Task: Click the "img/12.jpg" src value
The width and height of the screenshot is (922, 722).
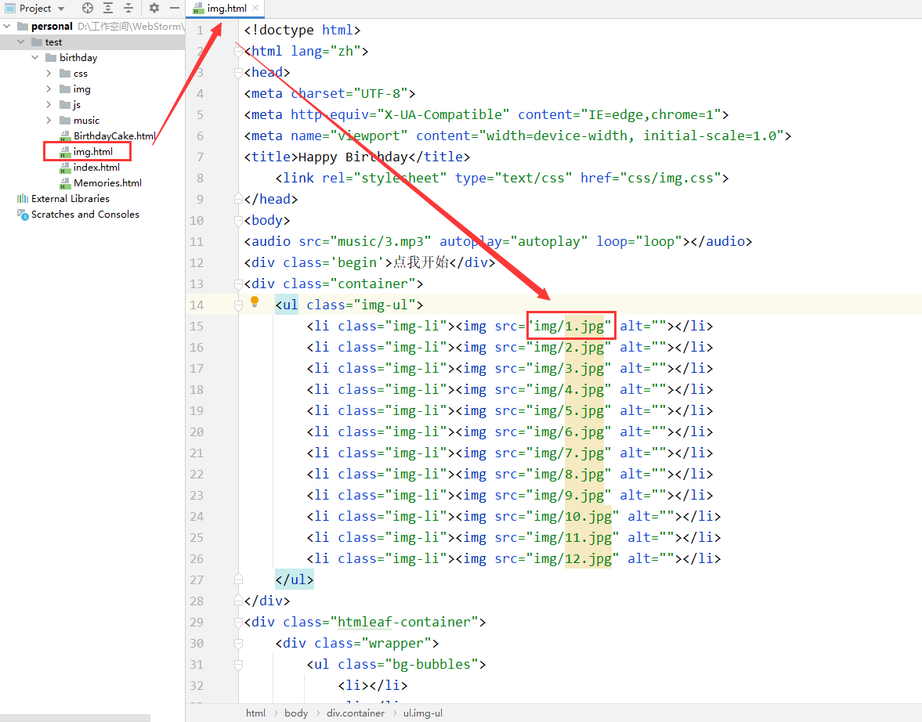Action: click(573, 559)
